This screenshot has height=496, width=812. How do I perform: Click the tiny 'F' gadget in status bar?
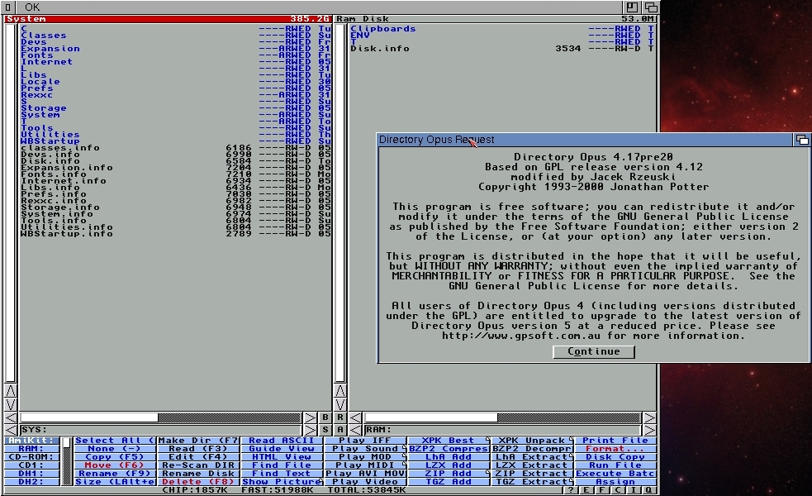coord(601,489)
